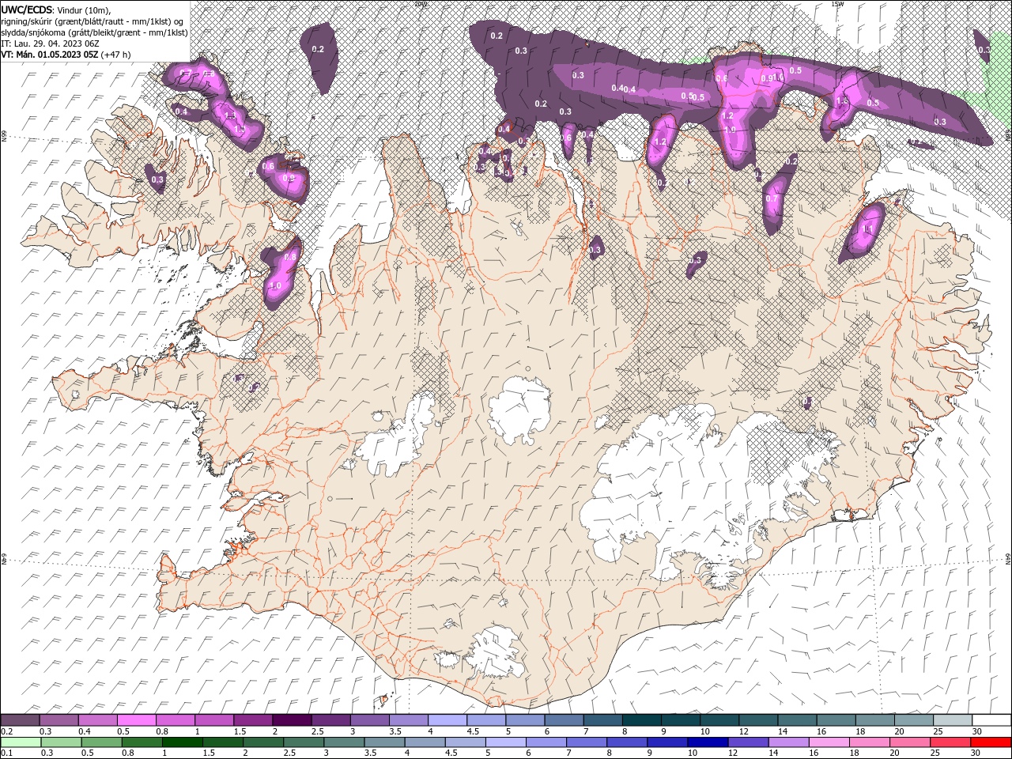Choose the light periwinkle 4–4.5 swatch, upper scale
This screenshot has width=1012, height=759.
[x=447, y=720]
